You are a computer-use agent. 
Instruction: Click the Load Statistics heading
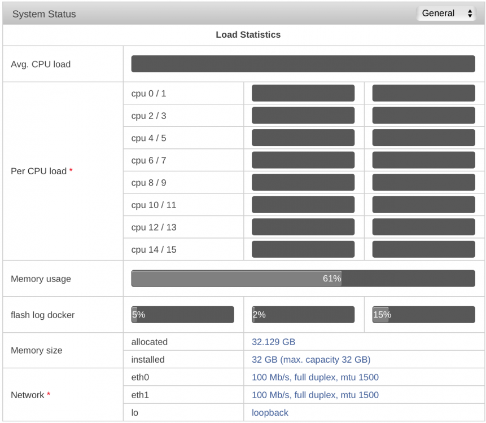(x=248, y=34)
